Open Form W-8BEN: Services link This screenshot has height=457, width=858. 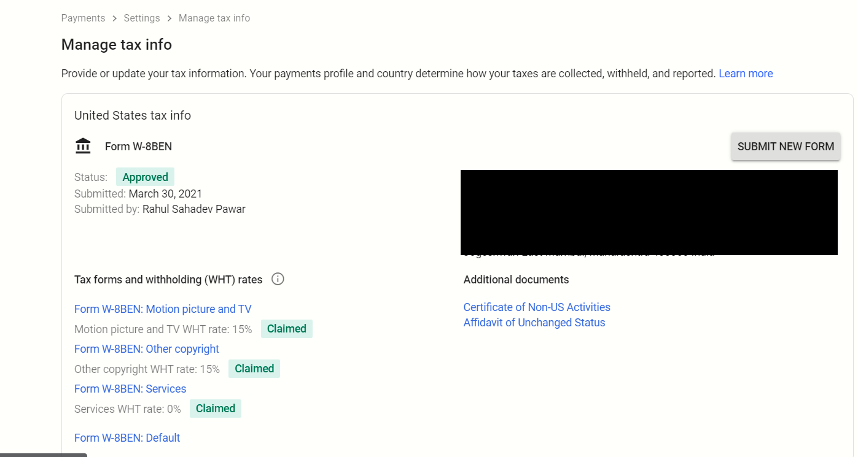coord(130,389)
